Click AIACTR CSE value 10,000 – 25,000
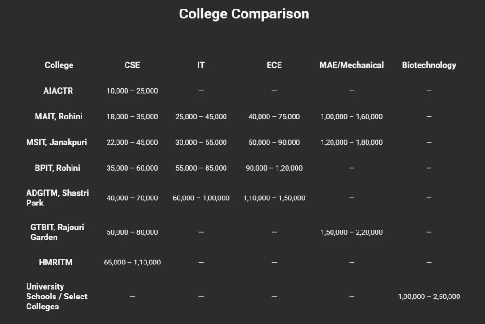This screenshot has height=324, width=485. (x=132, y=91)
